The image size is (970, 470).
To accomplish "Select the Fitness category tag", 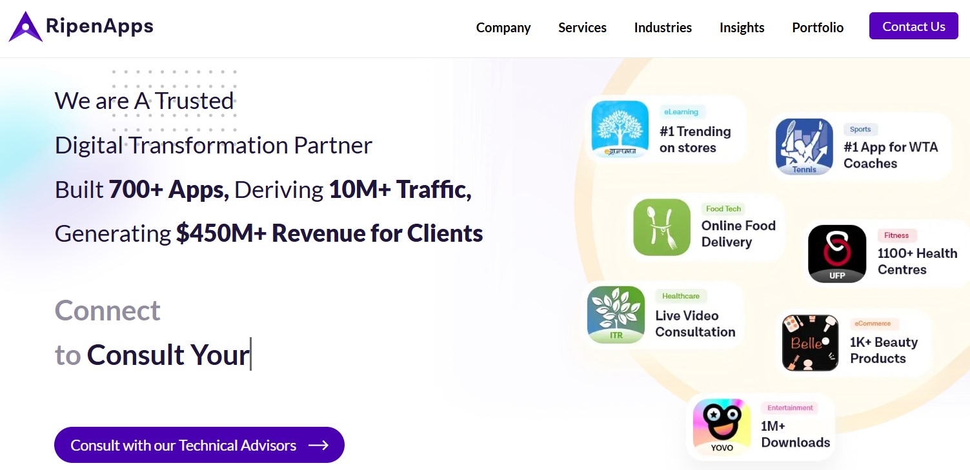I will 897,235.
